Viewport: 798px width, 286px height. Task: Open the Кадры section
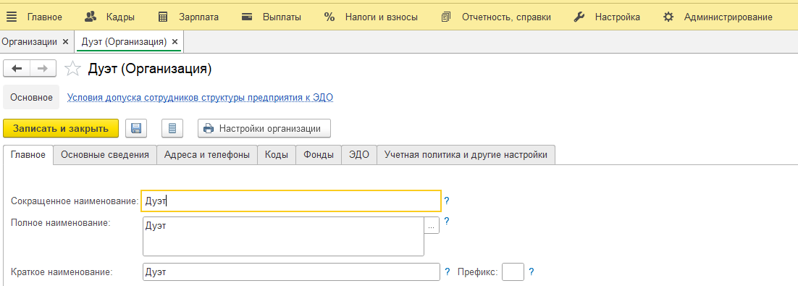(109, 17)
